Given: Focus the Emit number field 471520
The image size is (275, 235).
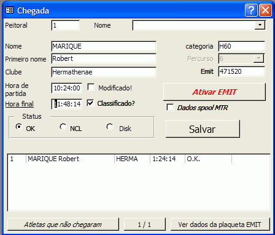Looking at the screenshot, I should point(241,71).
